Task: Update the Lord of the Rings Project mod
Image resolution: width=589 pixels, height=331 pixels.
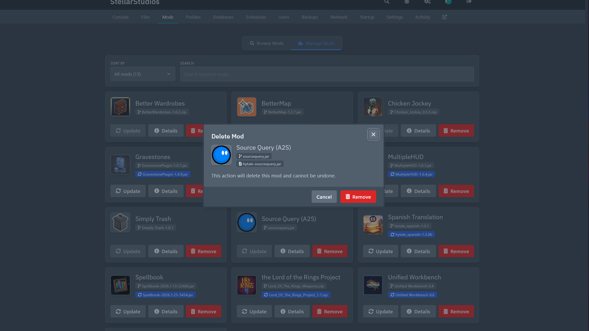Action: coord(254,312)
